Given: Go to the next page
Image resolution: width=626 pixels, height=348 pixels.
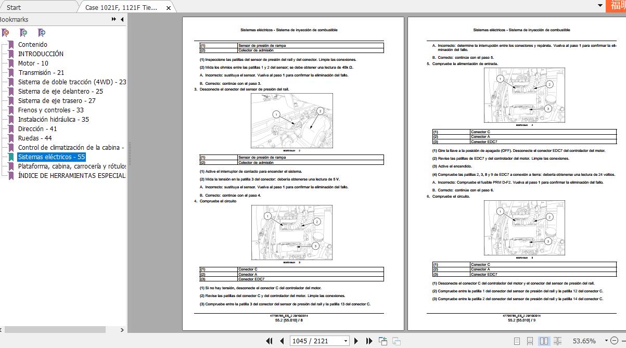Looking at the screenshot, I should (356, 341).
